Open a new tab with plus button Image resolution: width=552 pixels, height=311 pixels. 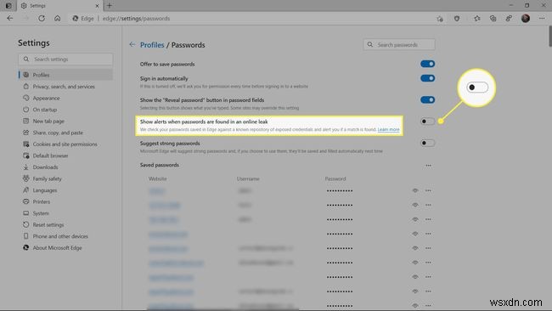click(x=110, y=6)
